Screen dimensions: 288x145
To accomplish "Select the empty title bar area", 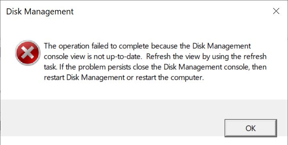I will (x=172, y=11).
